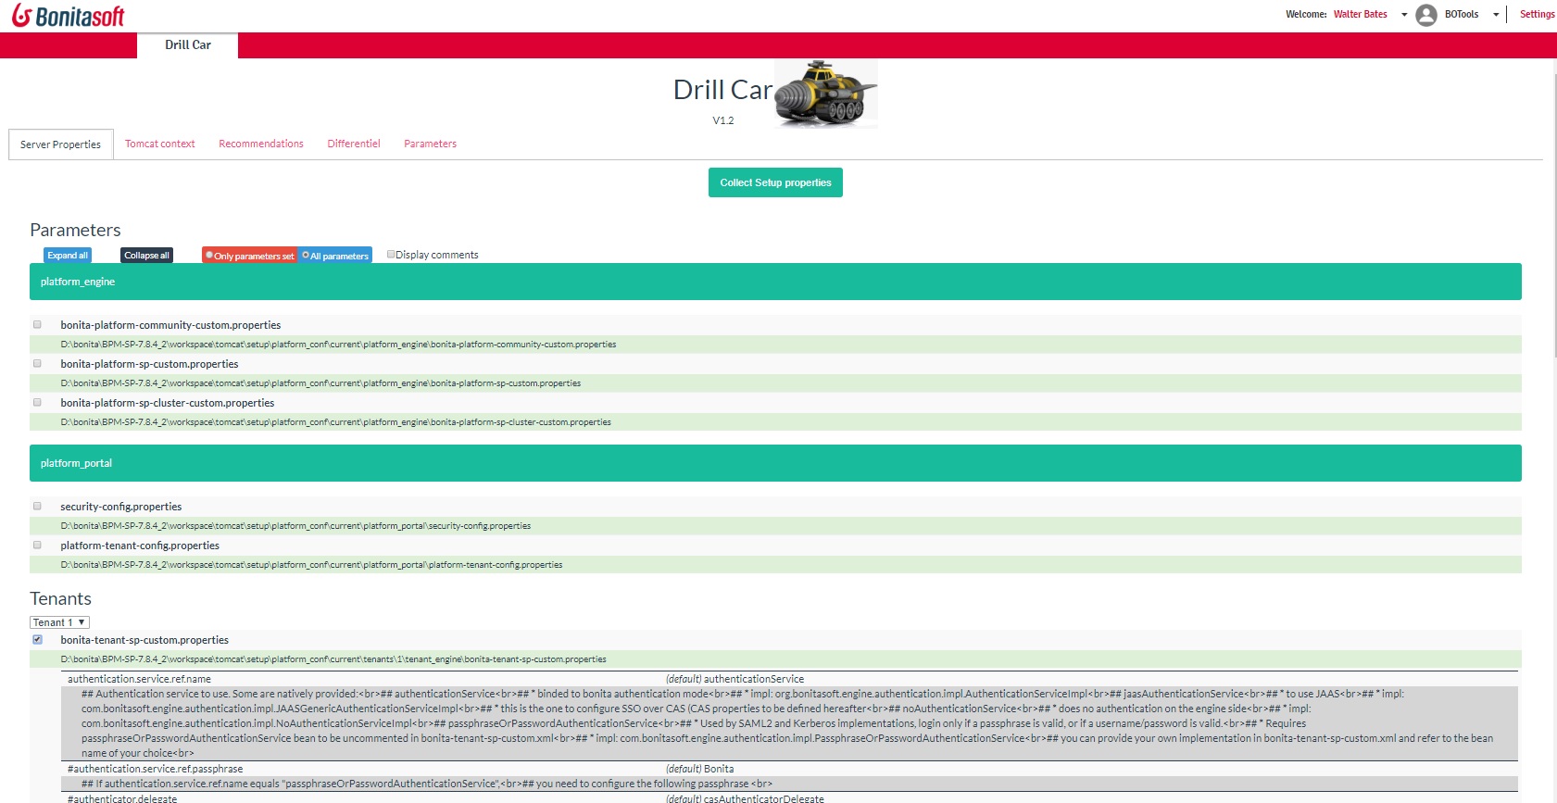
Task: Click the path of security-config.properties
Action: coord(295,526)
